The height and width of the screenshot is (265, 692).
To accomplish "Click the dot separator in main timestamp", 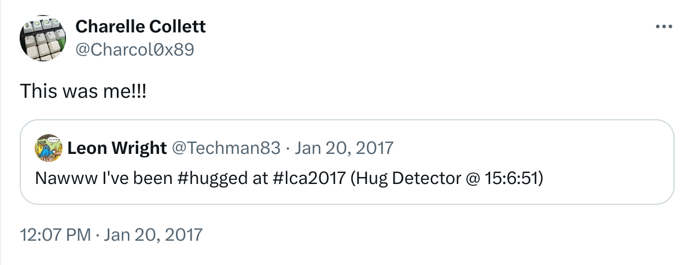I will [98, 234].
